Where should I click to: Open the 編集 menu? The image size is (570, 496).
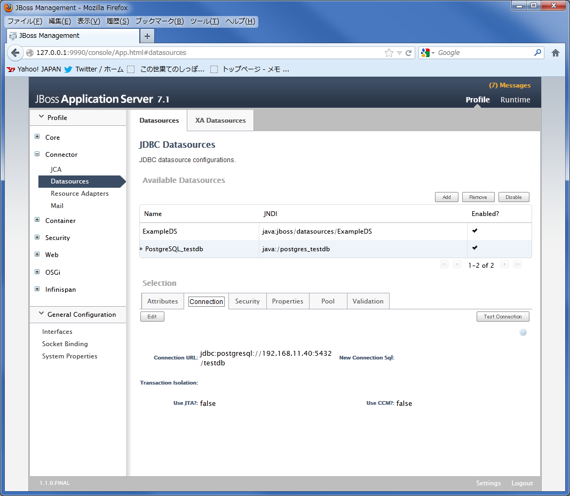(60, 21)
